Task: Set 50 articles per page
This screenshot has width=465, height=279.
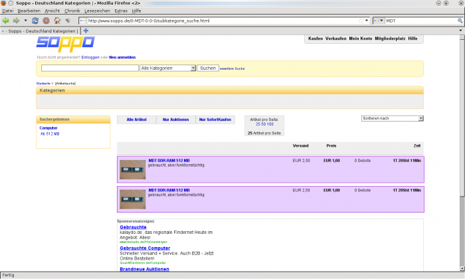Action: (x=263, y=124)
